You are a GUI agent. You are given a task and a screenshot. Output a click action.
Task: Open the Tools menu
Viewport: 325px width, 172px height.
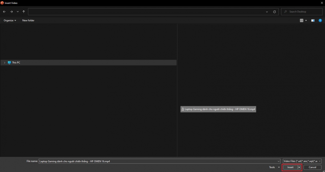274,167
